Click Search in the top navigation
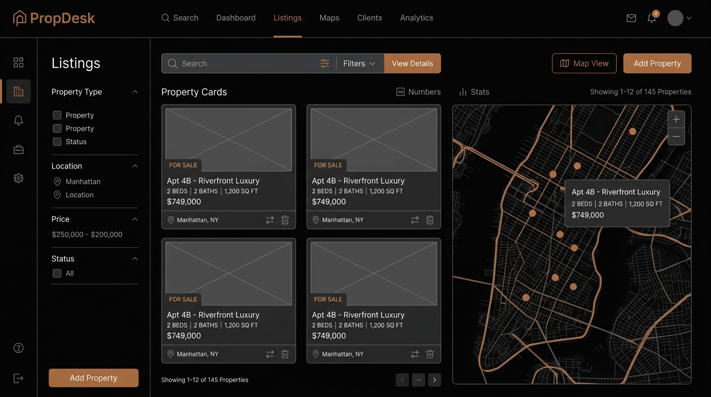Image resolution: width=711 pixels, height=397 pixels. pyautogui.click(x=180, y=18)
